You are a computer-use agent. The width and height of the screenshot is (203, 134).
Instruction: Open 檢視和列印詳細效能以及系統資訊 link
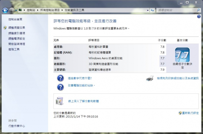tap(178, 78)
